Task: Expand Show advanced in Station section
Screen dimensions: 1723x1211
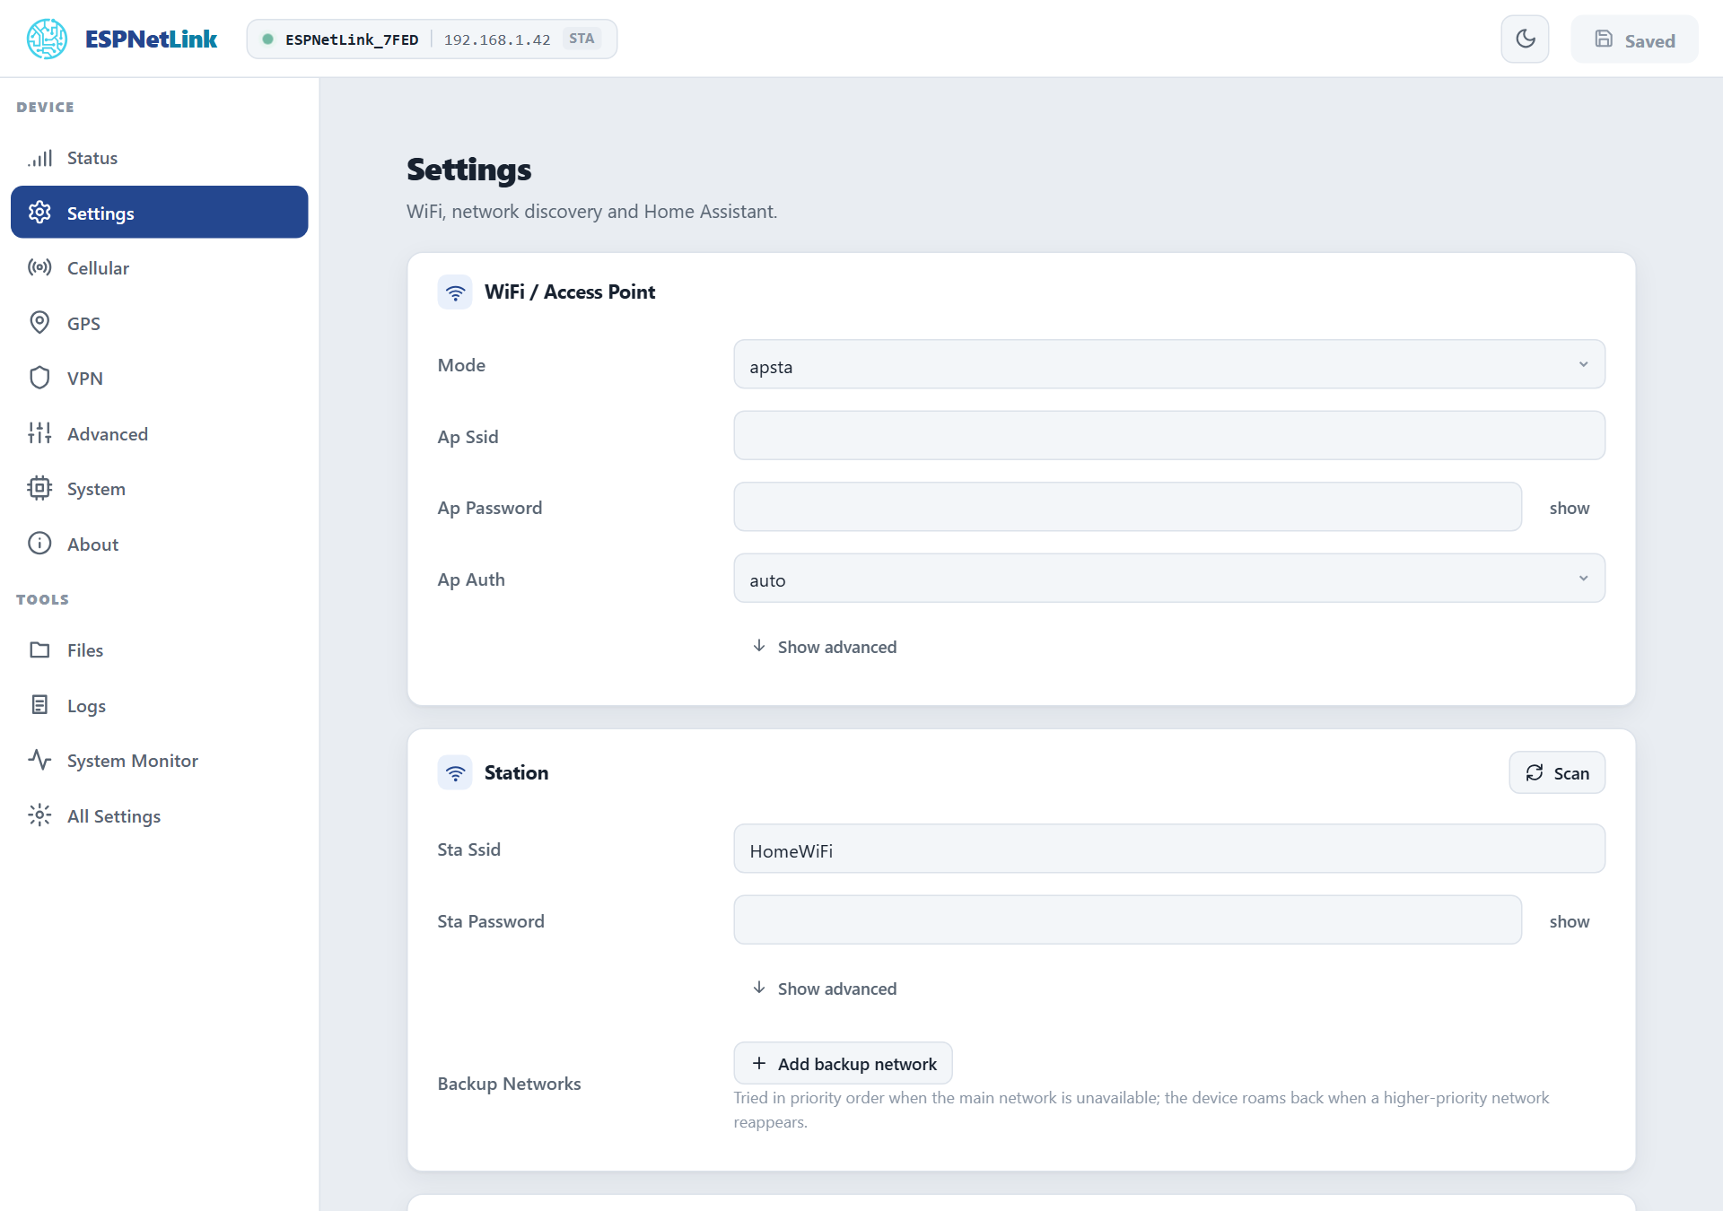Action: [824, 989]
